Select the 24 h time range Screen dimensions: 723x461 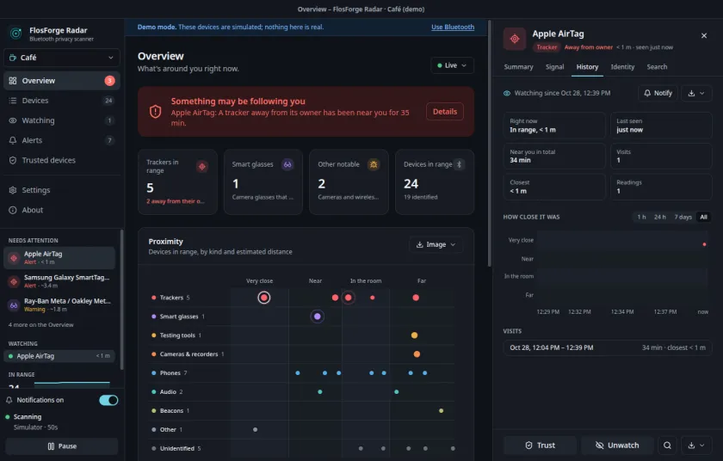coord(660,217)
